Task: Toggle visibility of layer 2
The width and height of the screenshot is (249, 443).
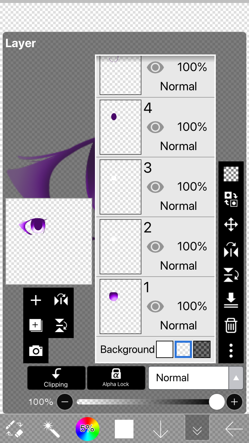Action: point(155,247)
